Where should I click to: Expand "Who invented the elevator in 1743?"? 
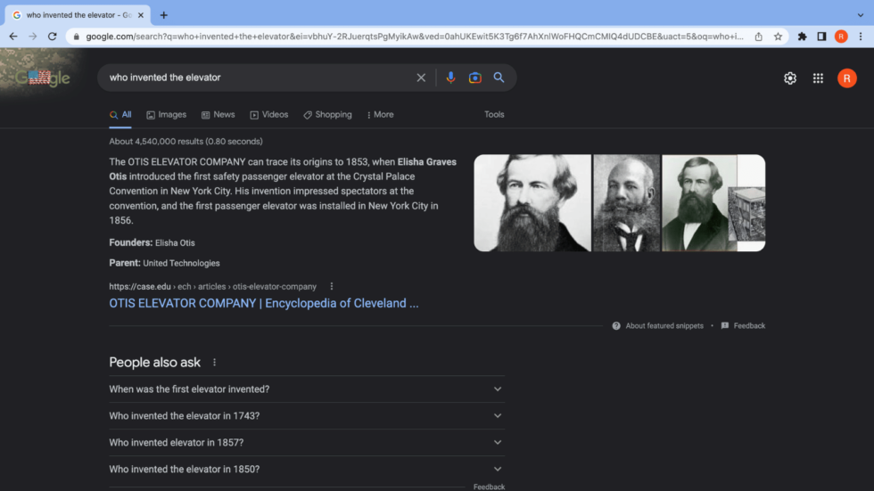click(498, 416)
